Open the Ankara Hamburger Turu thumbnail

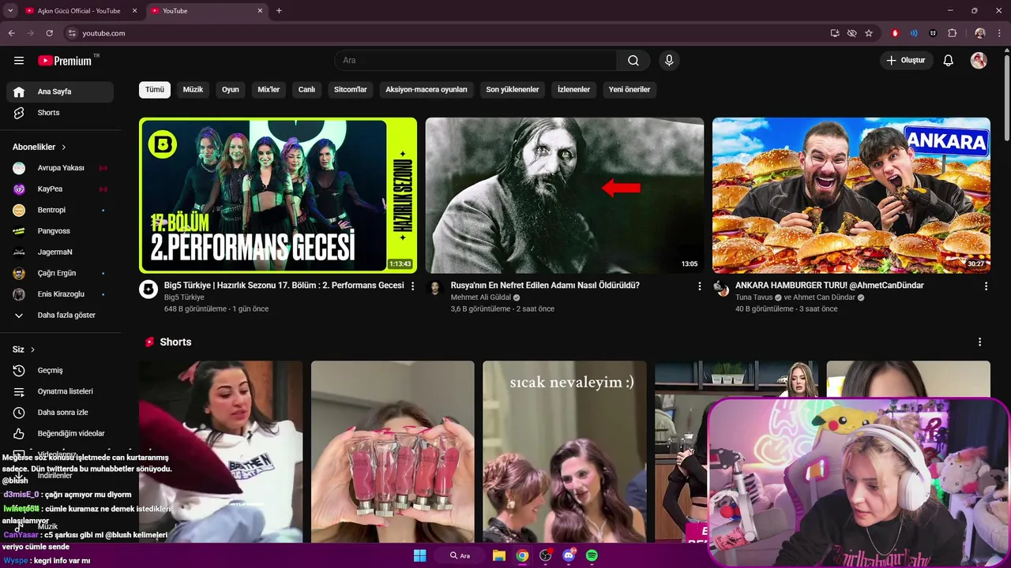[851, 196]
